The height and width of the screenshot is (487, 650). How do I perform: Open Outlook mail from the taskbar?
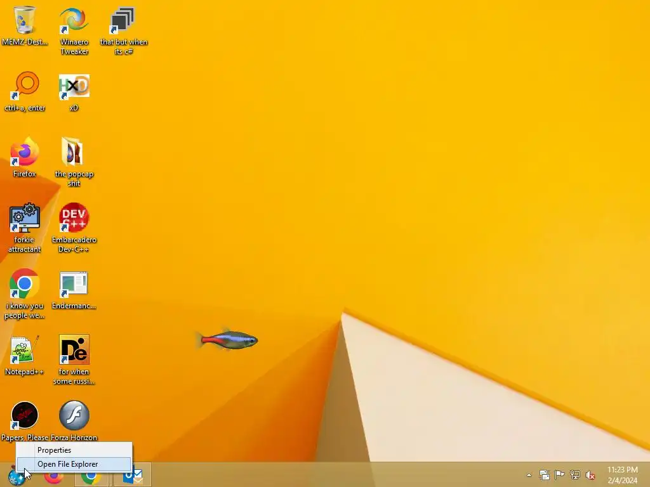tap(133, 476)
